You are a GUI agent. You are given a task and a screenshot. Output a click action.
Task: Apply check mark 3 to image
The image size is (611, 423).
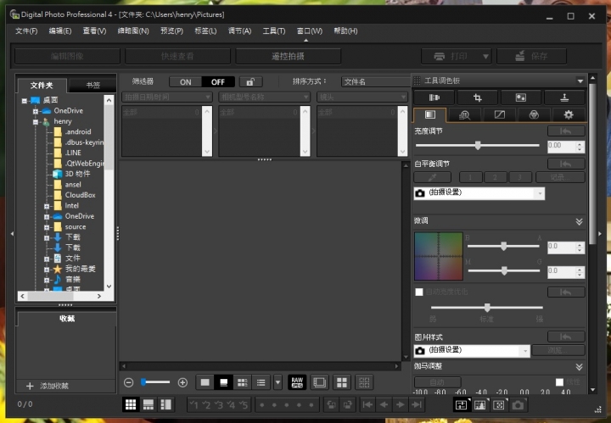tap(219, 405)
